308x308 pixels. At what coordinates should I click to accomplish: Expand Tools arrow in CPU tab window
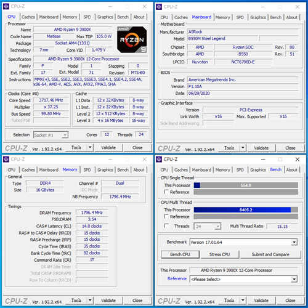coord(90,147)
